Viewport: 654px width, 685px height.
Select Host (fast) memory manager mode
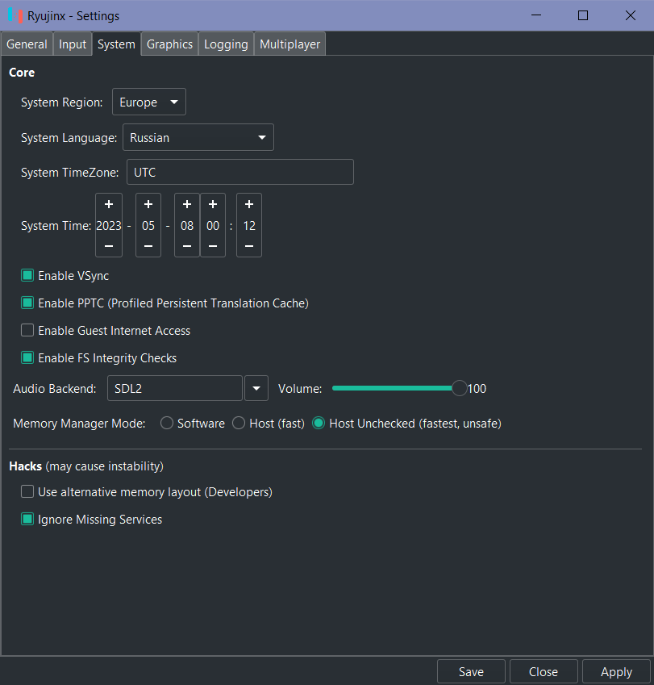tap(239, 423)
